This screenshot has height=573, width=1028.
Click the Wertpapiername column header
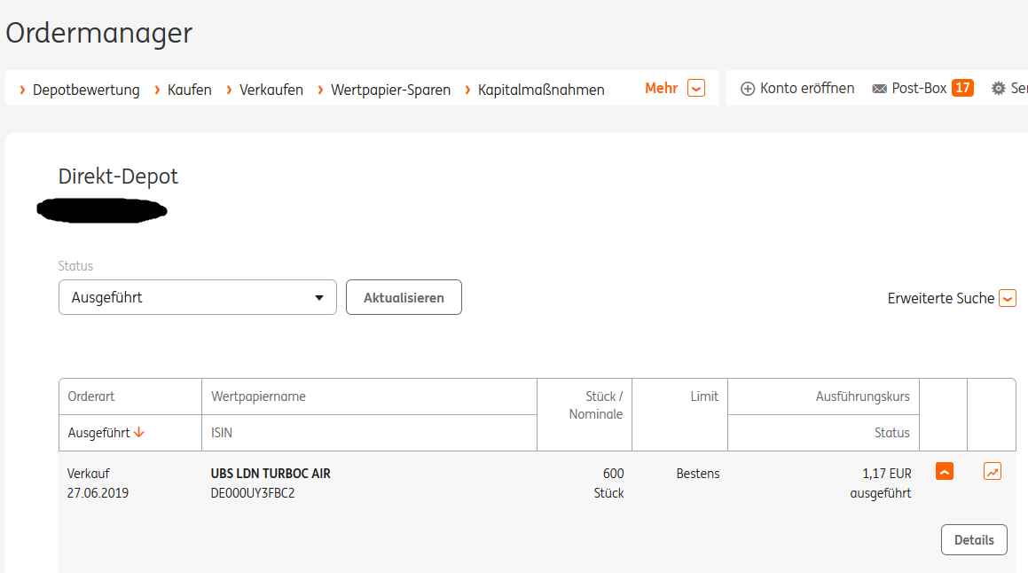tap(258, 396)
